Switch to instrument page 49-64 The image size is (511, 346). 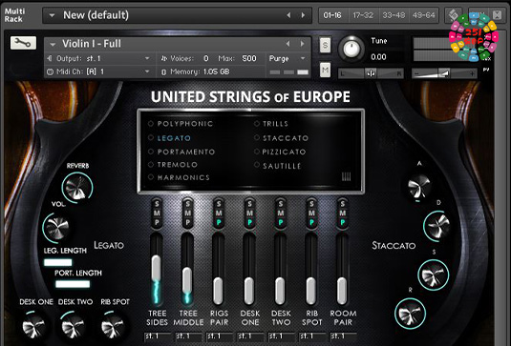click(423, 15)
